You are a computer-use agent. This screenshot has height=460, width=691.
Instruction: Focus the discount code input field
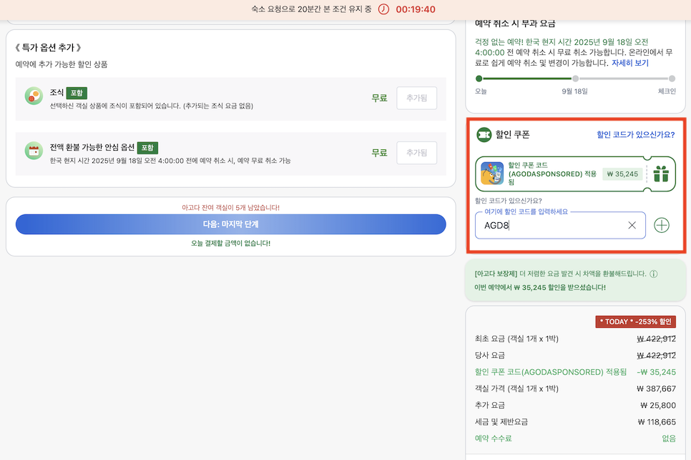coord(559,226)
